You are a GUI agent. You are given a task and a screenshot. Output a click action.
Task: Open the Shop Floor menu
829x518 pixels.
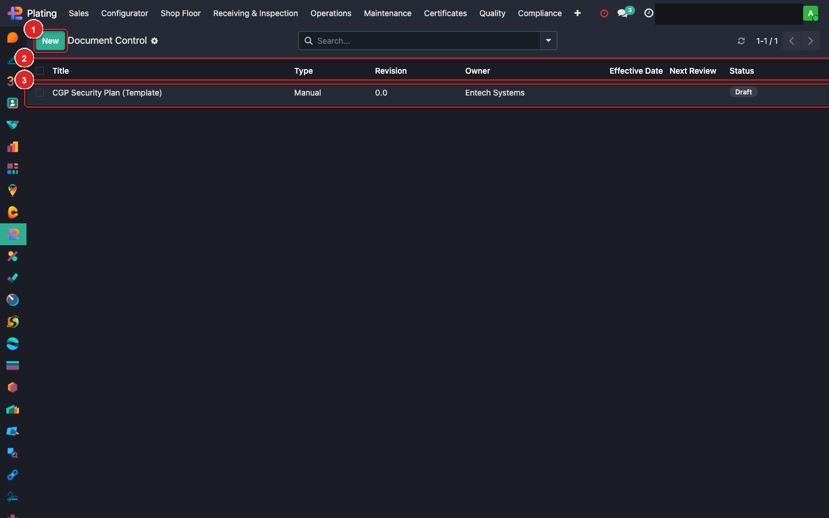(x=180, y=13)
